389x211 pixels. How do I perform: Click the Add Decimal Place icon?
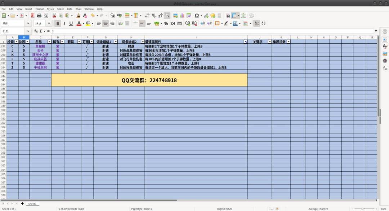[188, 23]
